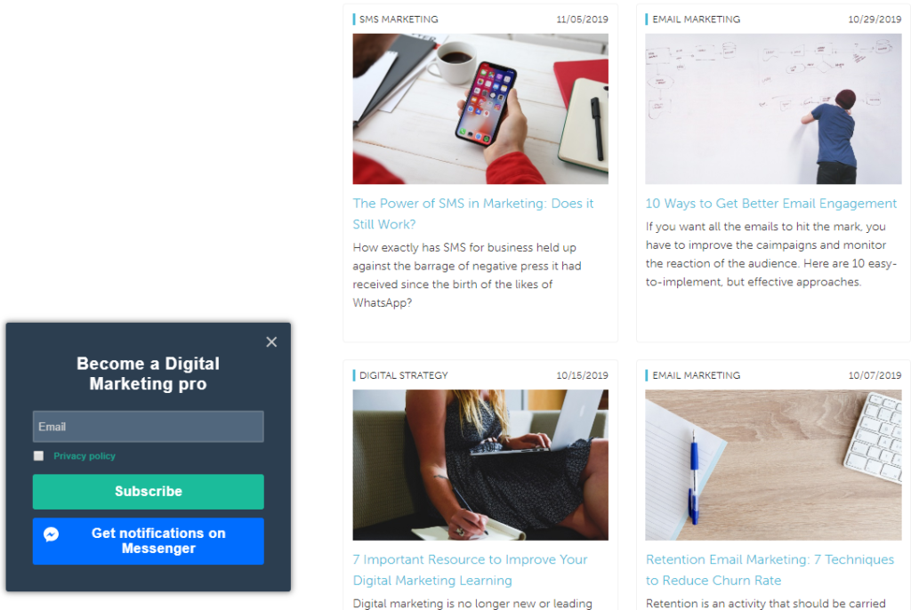
Task: Open '10 Ways to Get Better Email Engagement'
Action: [x=771, y=204]
